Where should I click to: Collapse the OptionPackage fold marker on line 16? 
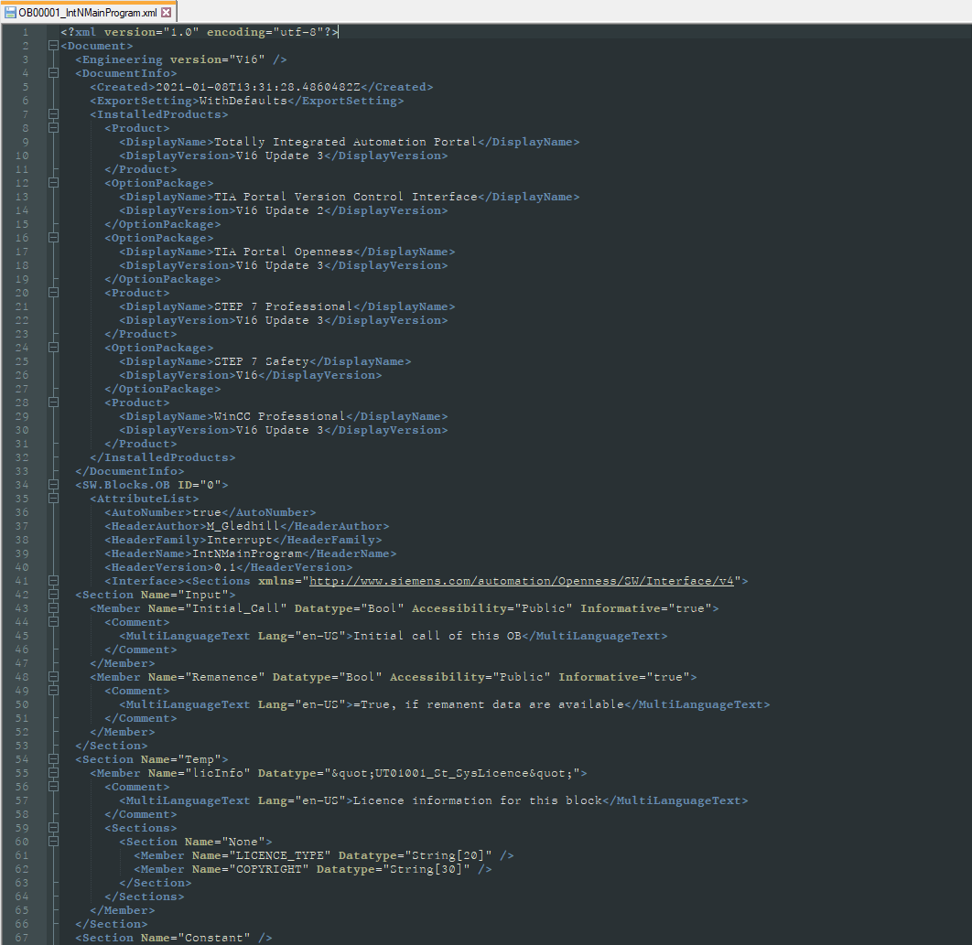click(53, 238)
